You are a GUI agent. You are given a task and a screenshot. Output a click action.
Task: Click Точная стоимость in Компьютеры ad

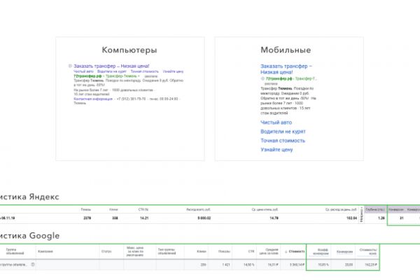[144, 71]
